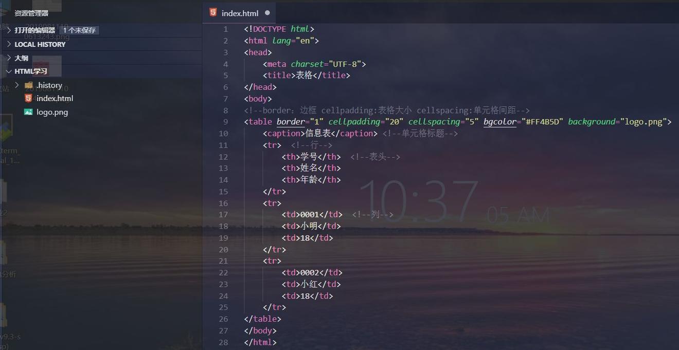The width and height of the screenshot is (679, 350).
Task: Click line number 28 in the gutter
Action: (x=223, y=342)
